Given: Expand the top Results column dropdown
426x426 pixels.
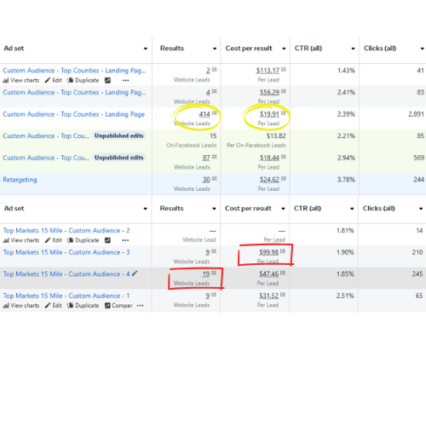Looking at the screenshot, I should pyautogui.click(x=215, y=49).
